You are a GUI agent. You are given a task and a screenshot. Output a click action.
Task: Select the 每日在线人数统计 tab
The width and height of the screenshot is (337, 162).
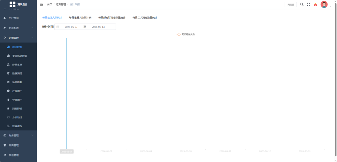pyautogui.click(x=52, y=18)
